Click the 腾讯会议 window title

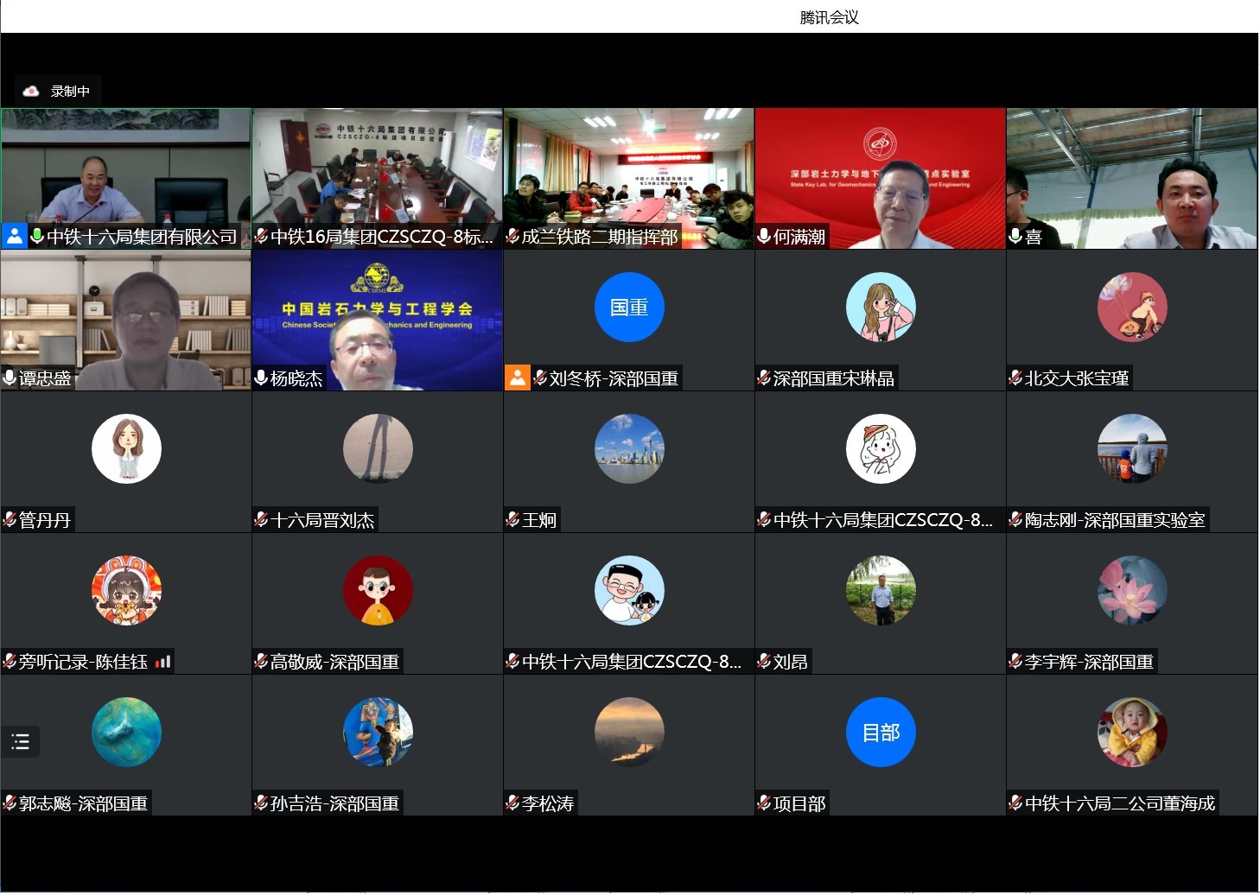coord(829,17)
